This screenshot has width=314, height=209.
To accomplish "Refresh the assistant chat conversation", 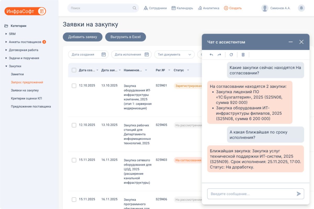I will (x=231, y=55).
